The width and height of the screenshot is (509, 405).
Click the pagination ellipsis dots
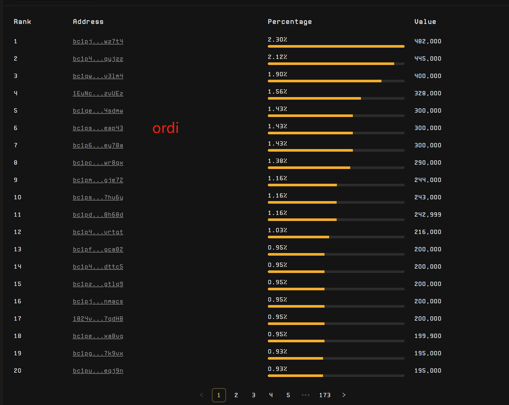[x=305, y=395]
